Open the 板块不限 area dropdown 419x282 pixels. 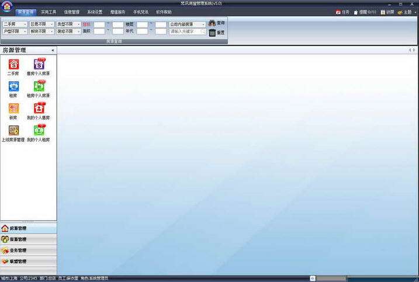coord(41,32)
